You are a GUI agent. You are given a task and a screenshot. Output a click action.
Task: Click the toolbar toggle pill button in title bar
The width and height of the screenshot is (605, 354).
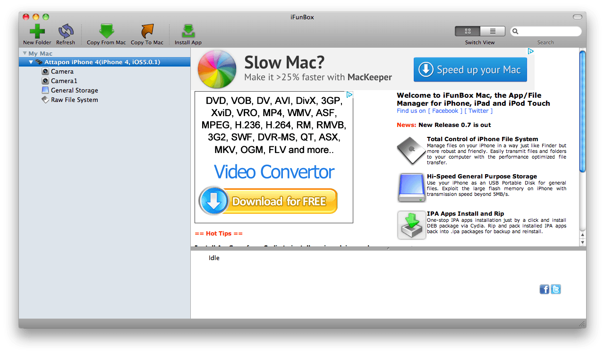[578, 17]
